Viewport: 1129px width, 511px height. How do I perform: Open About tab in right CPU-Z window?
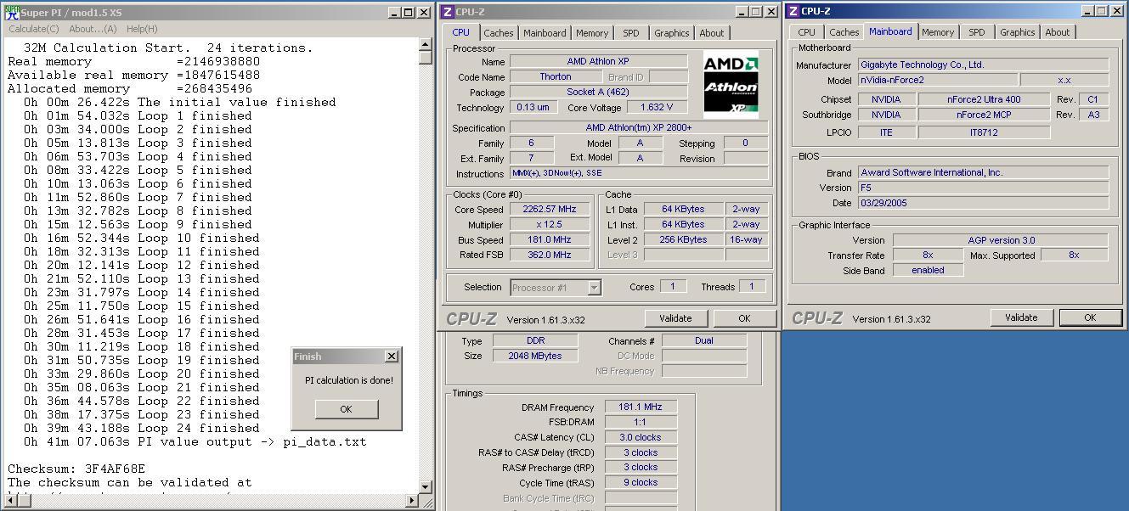(x=1058, y=32)
